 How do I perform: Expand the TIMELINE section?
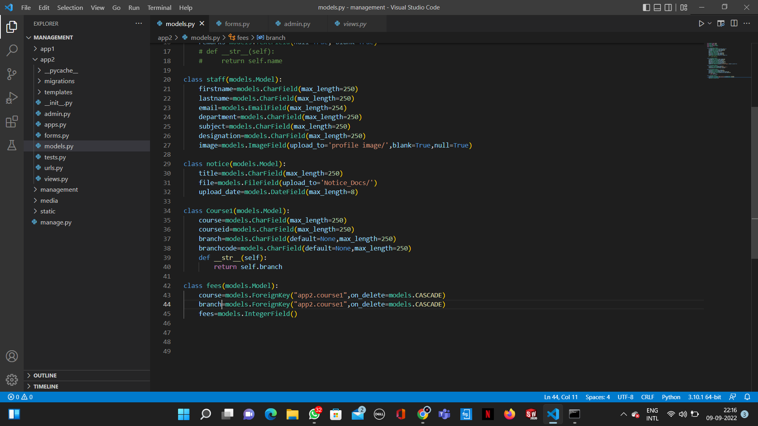tap(87, 387)
